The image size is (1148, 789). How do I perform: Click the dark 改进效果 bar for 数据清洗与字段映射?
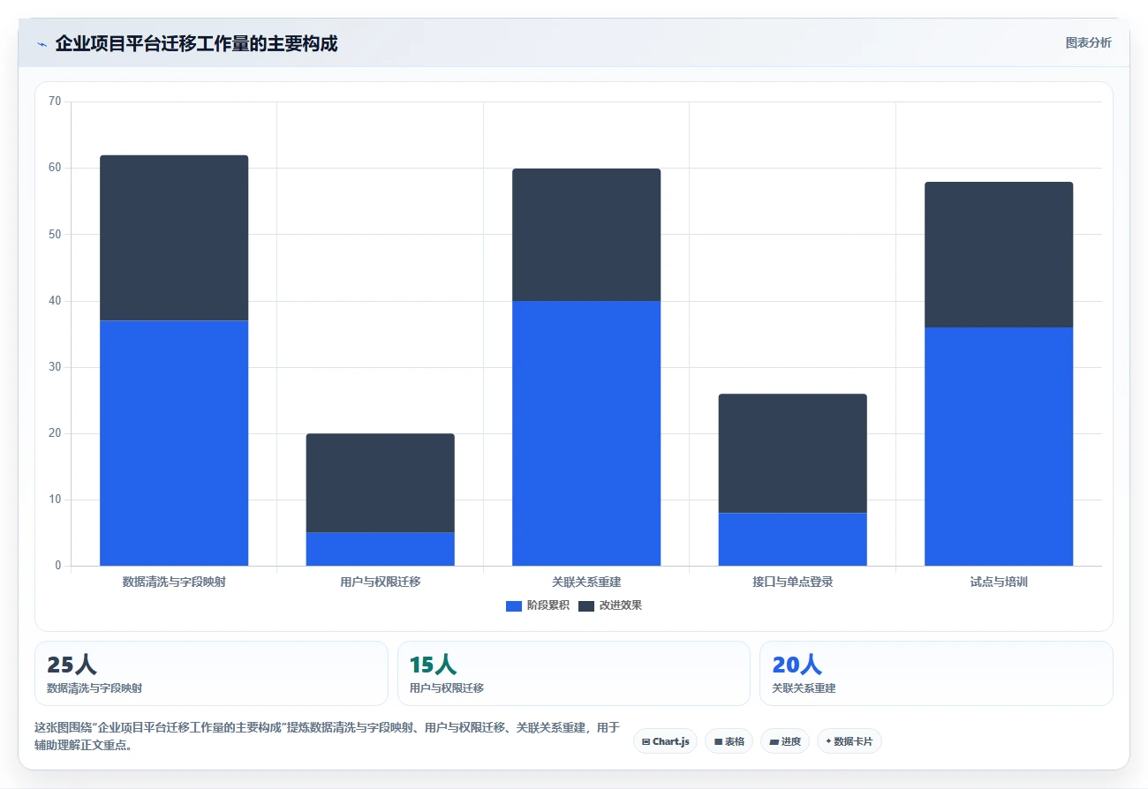pos(174,238)
